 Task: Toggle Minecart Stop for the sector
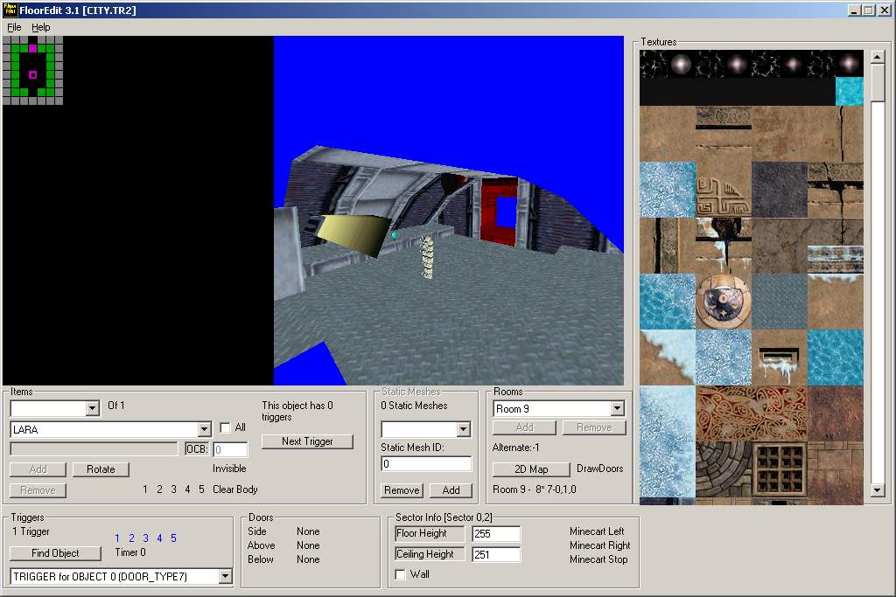(598, 559)
